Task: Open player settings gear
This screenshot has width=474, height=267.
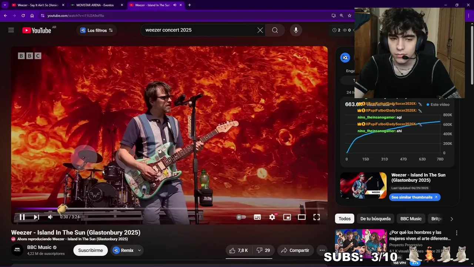Action: click(272, 217)
